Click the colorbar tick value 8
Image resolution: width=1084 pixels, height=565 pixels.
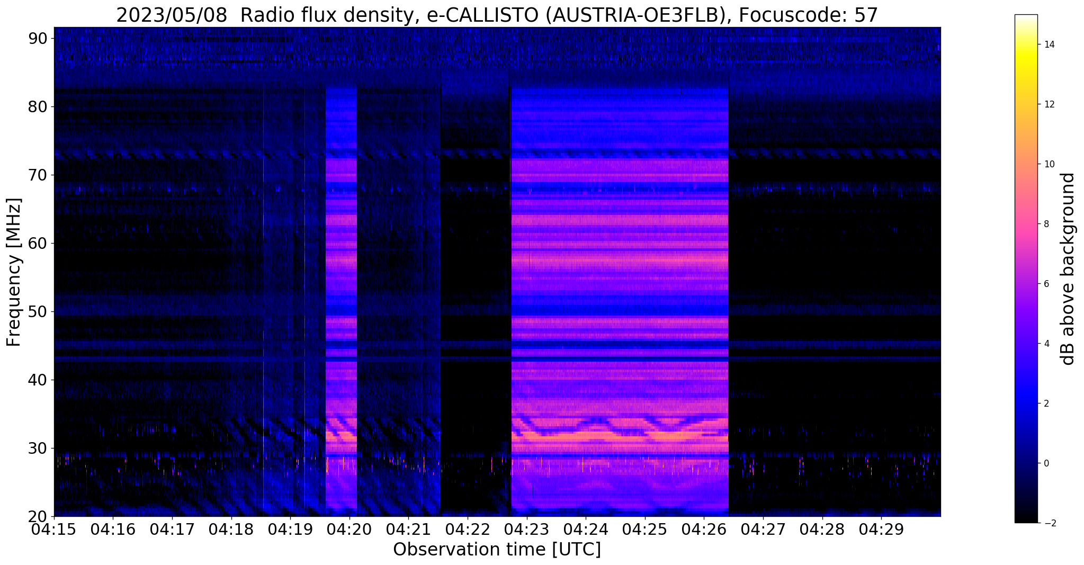pyautogui.click(x=1046, y=224)
